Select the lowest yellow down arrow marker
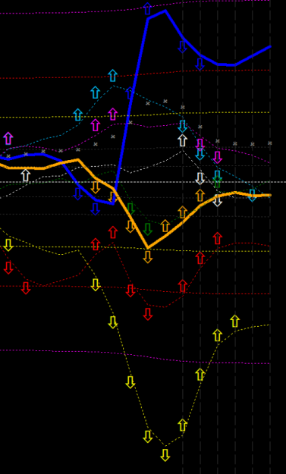Screen dimensions: 286x474 165,455
